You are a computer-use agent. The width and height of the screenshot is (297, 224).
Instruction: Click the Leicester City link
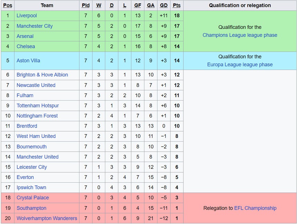[x=32, y=167]
